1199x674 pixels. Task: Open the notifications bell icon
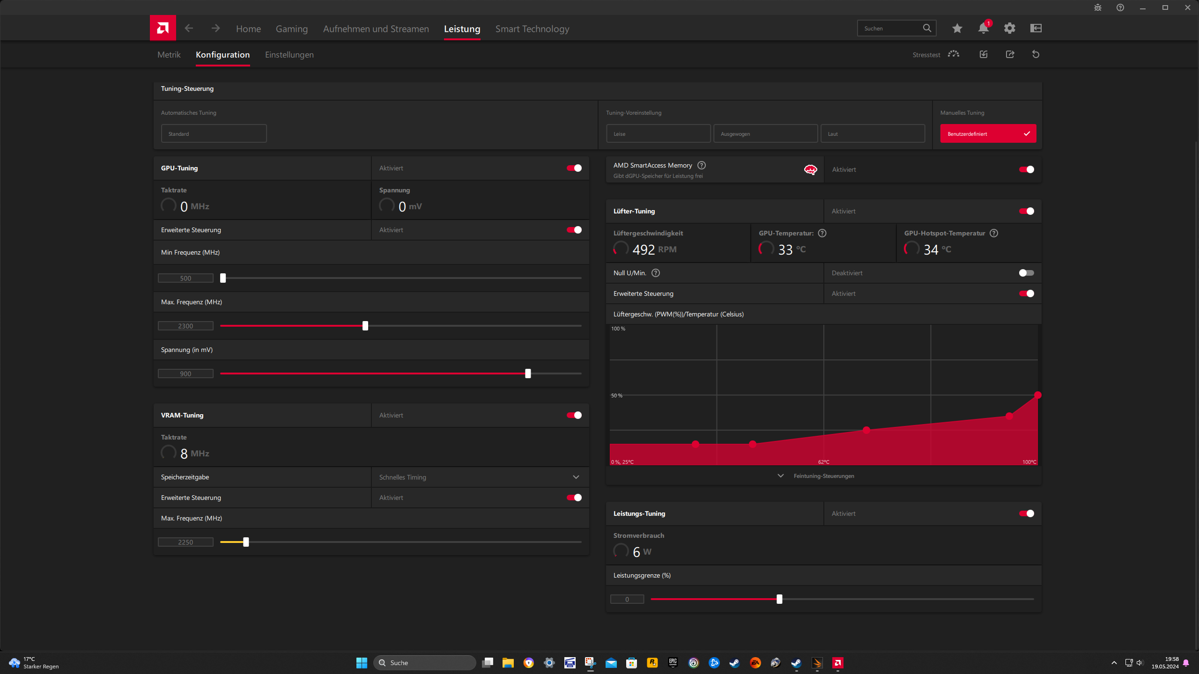pyautogui.click(x=983, y=29)
